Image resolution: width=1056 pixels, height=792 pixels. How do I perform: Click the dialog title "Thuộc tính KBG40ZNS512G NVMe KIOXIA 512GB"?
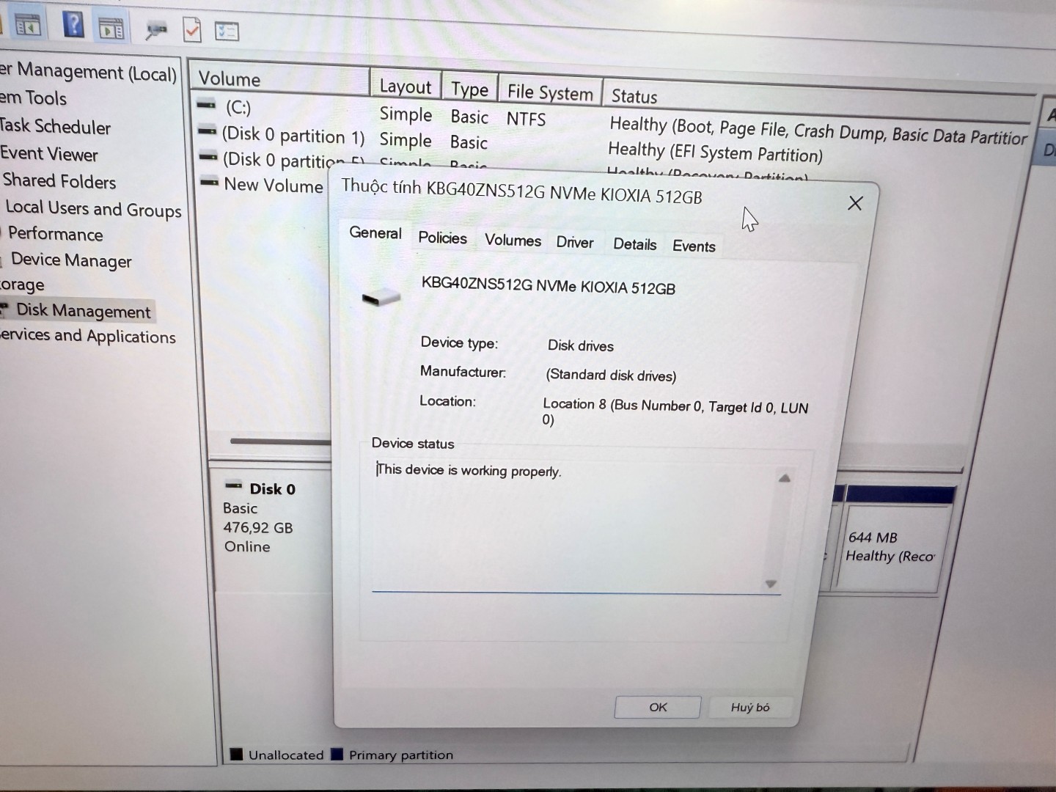522,191
